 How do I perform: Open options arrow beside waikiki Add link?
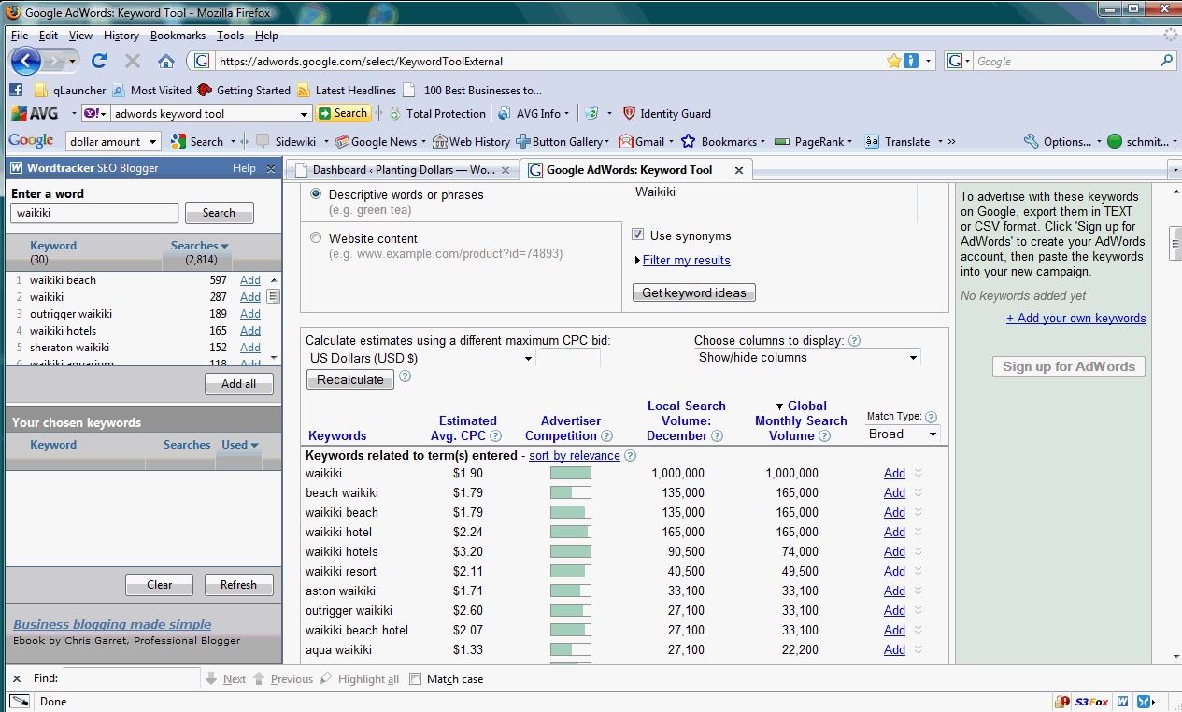[x=918, y=473]
